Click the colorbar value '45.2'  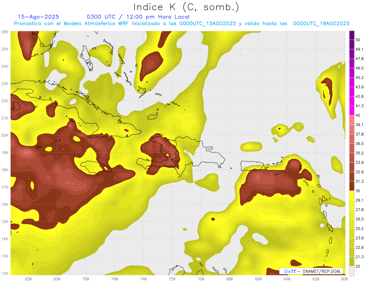[x=360, y=78]
